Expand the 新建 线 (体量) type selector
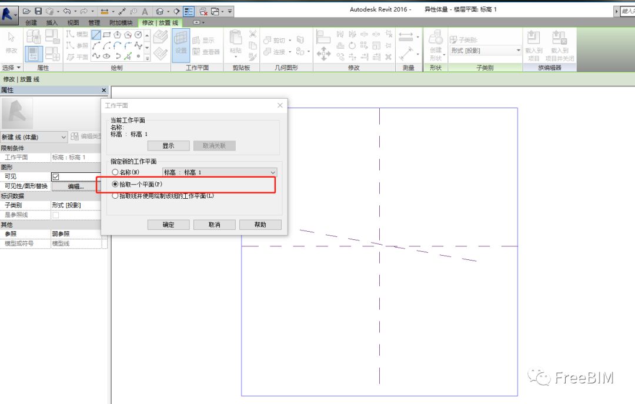This screenshot has width=635, height=404. click(x=35, y=137)
